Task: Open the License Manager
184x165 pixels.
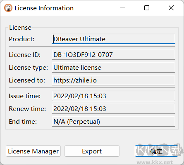Action: coord(33,151)
